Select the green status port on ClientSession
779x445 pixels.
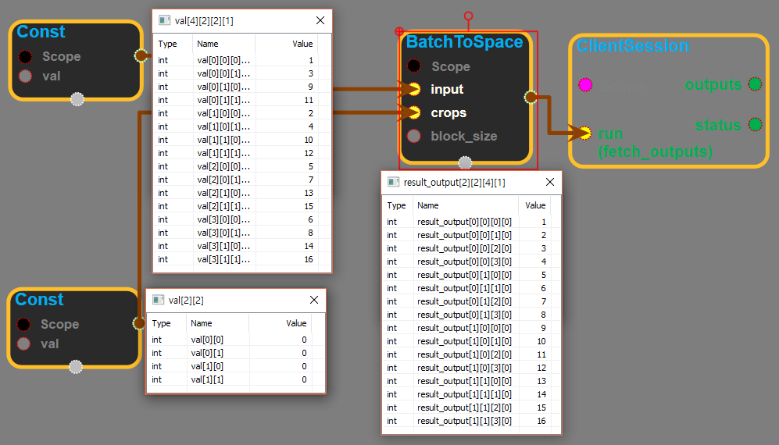click(754, 124)
